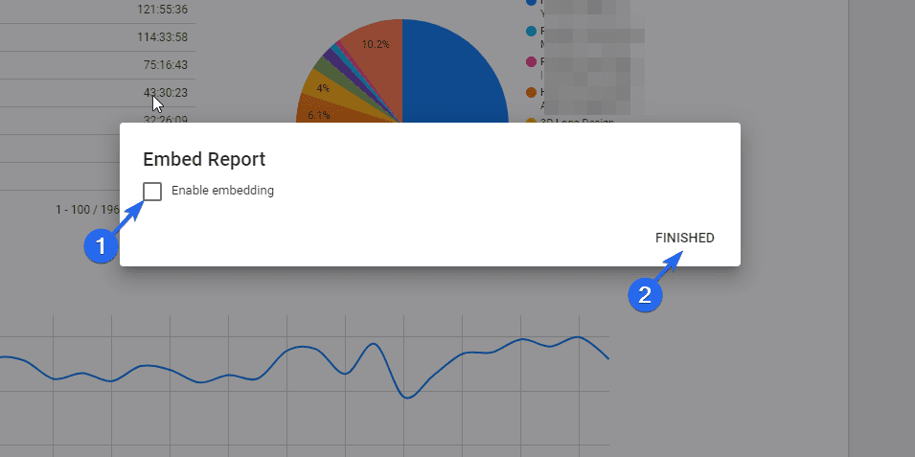The height and width of the screenshot is (457, 915).
Task: Select the 121:55:36 duration row
Action: pyautogui.click(x=98, y=11)
